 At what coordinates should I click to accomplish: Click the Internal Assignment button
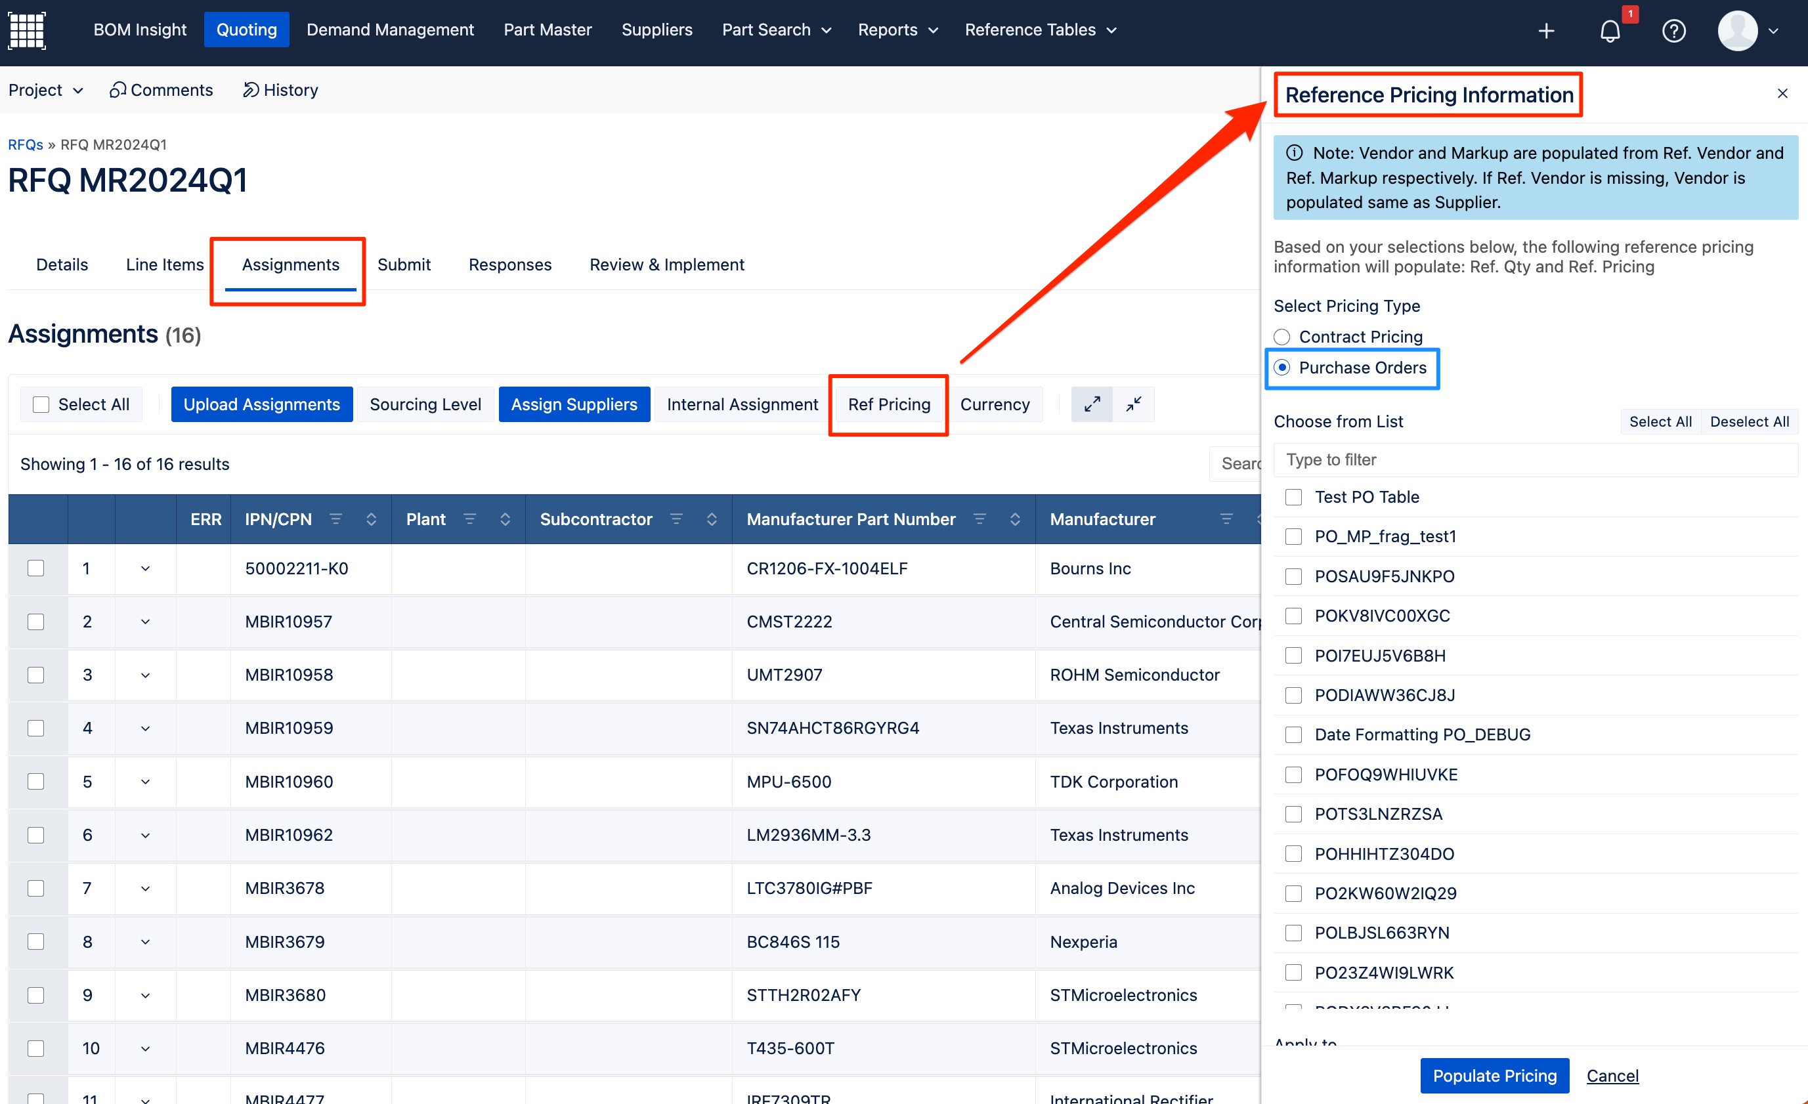tap(742, 404)
